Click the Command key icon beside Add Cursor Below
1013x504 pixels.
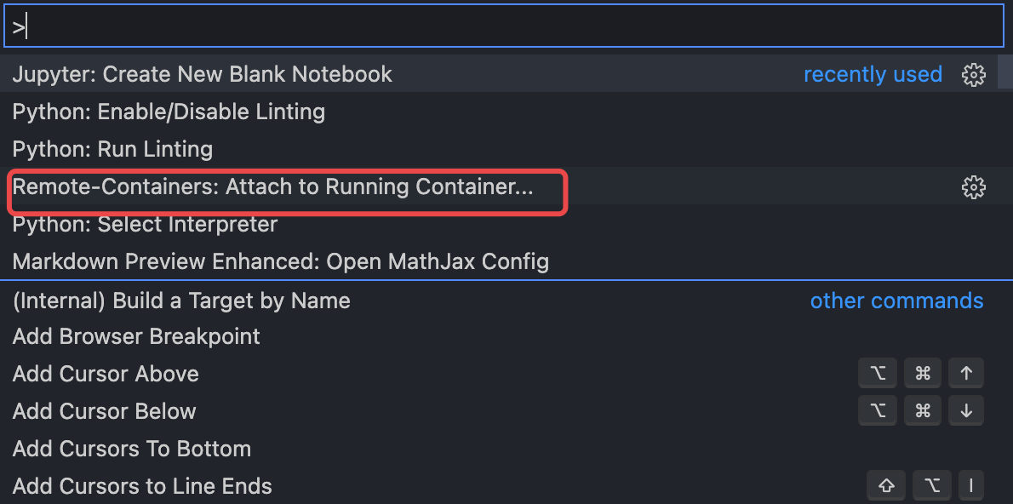[923, 410]
